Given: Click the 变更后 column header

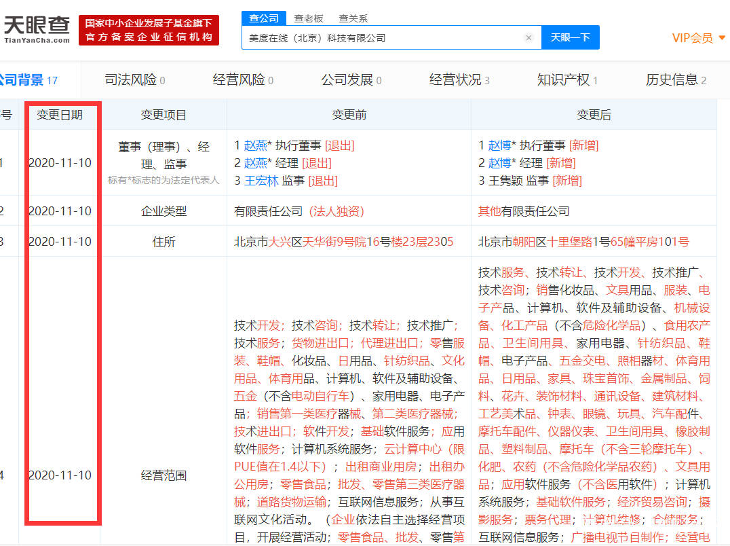Looking at the screenshot, I should click(594, 115).
